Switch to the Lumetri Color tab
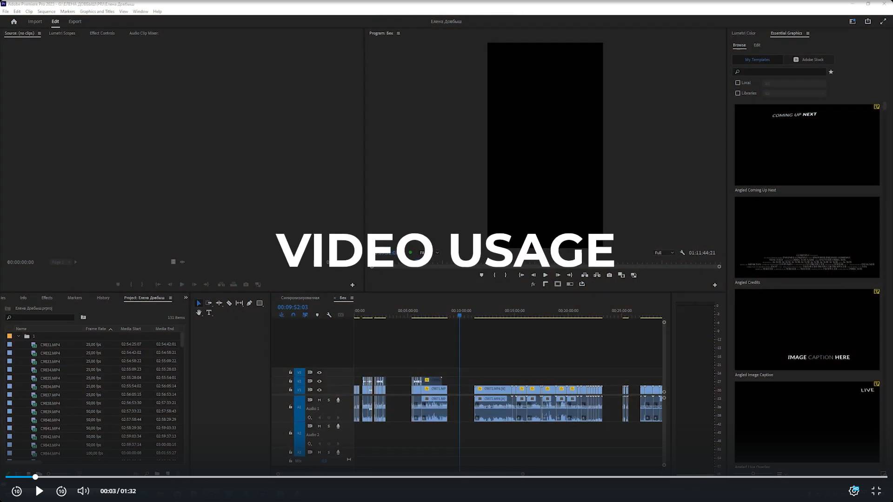 point(743,33)
